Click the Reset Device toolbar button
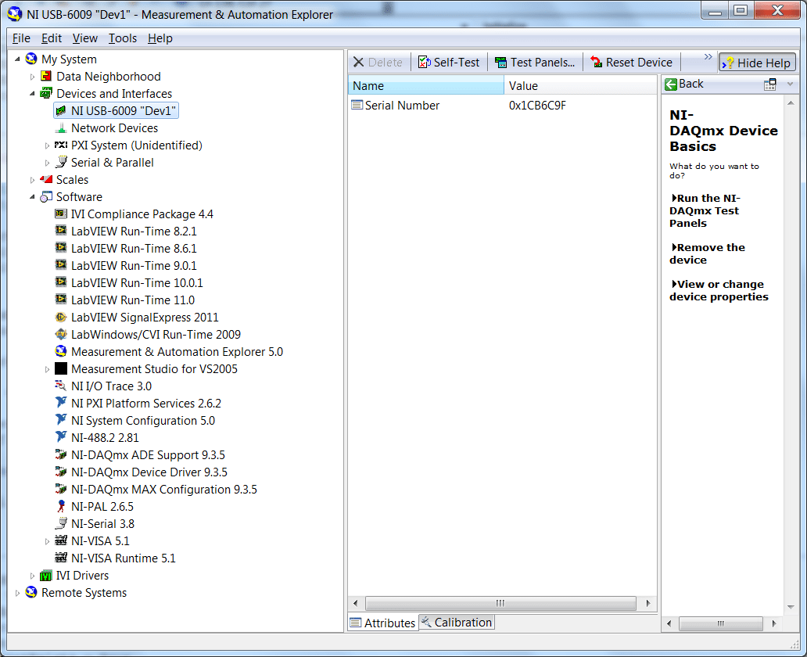 pyautogui.click(x=632, y=63)
